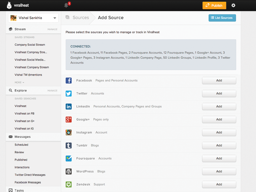
Task: Open Twitter Direct Messages
Action: tap(30, 175)
